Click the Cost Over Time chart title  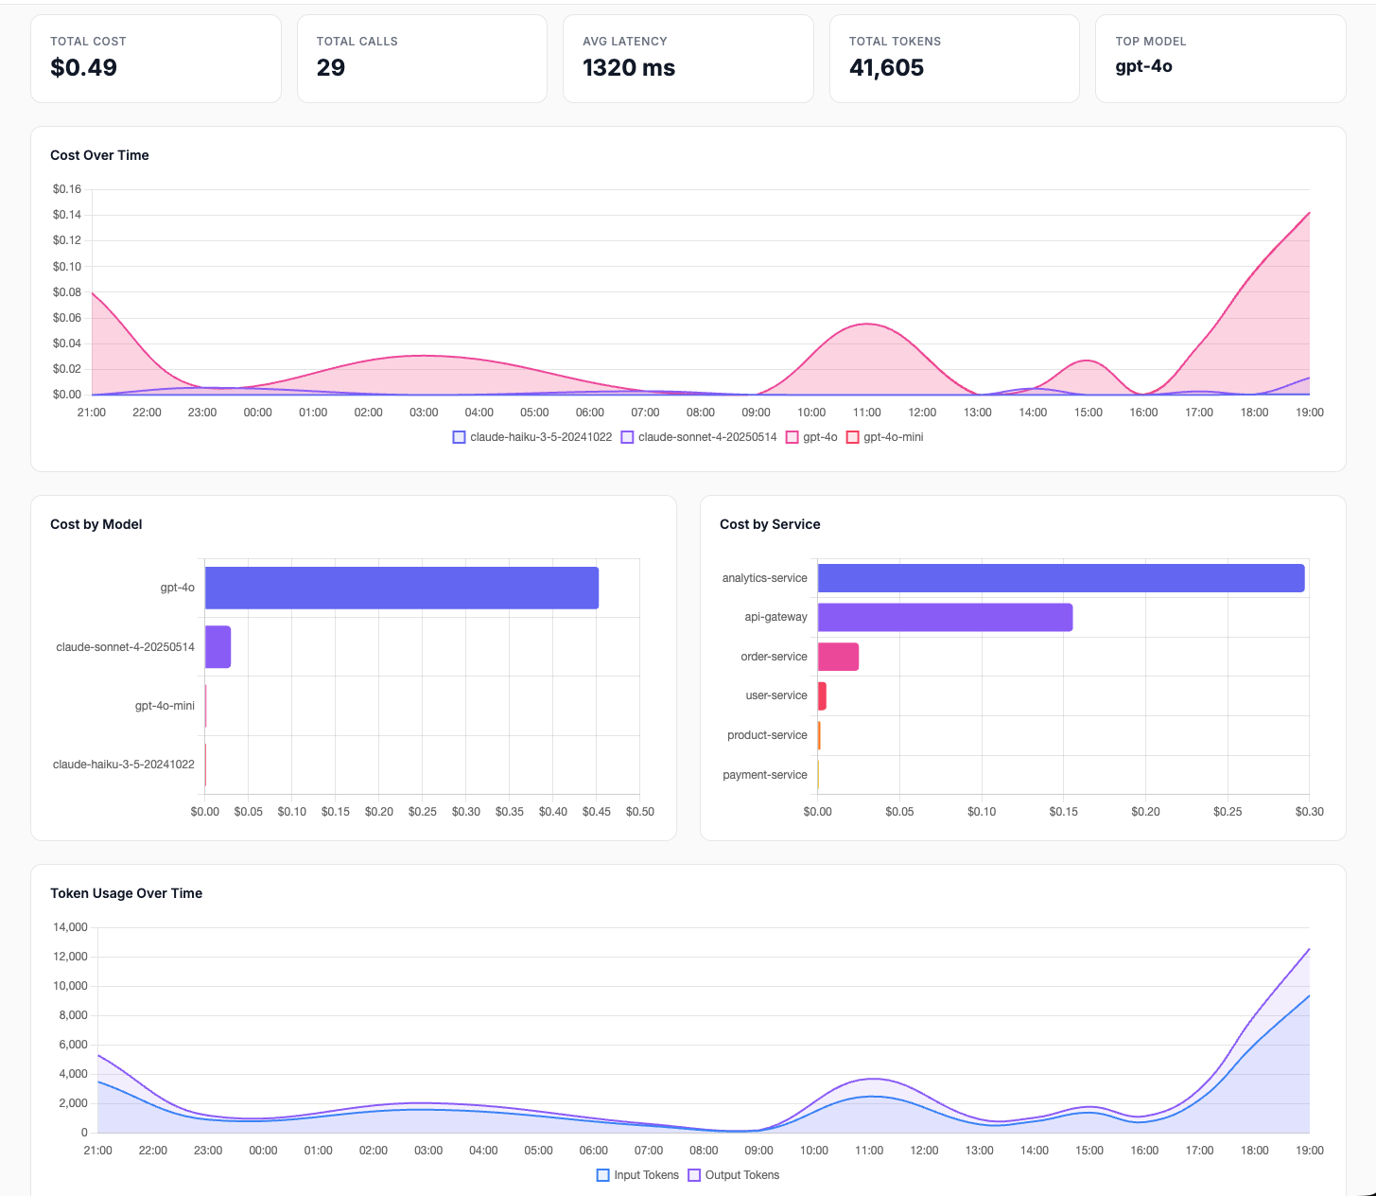pos(99,155)
